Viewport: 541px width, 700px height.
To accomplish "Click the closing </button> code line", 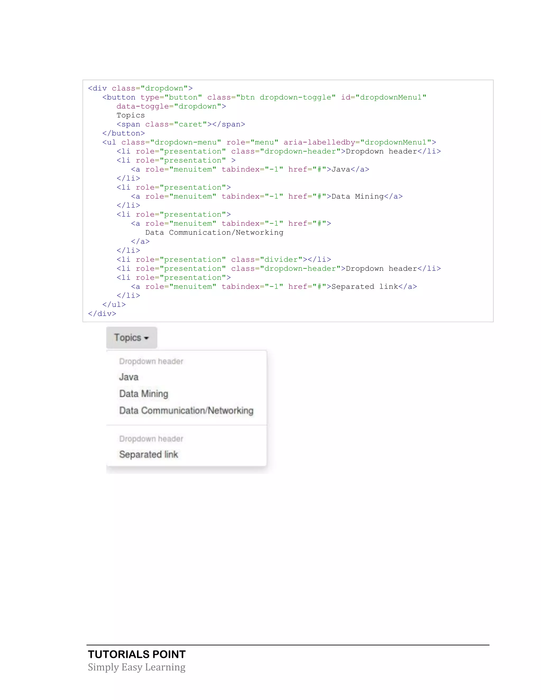I will tap(124, 133).
